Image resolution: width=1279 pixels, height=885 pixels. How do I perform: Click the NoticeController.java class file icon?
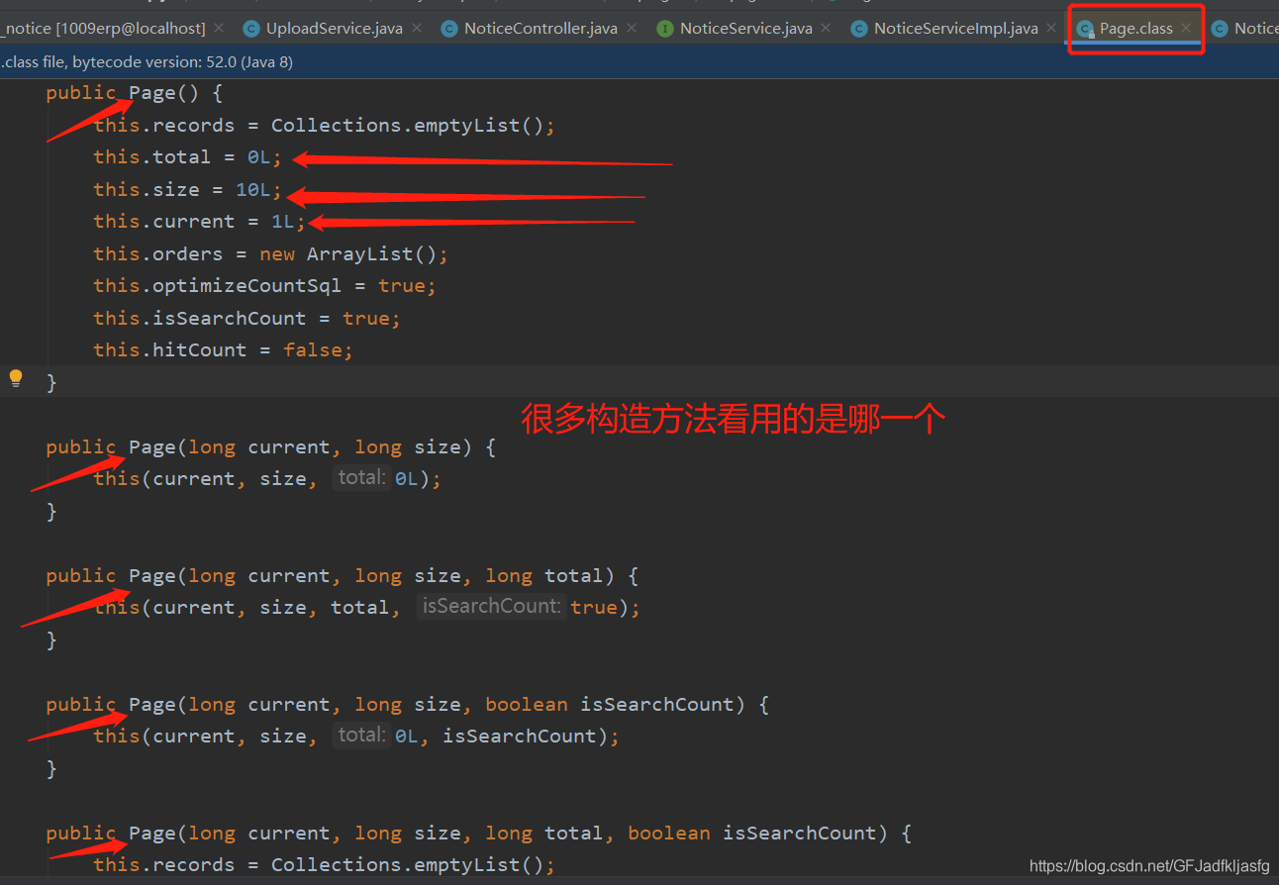(449, 28)
